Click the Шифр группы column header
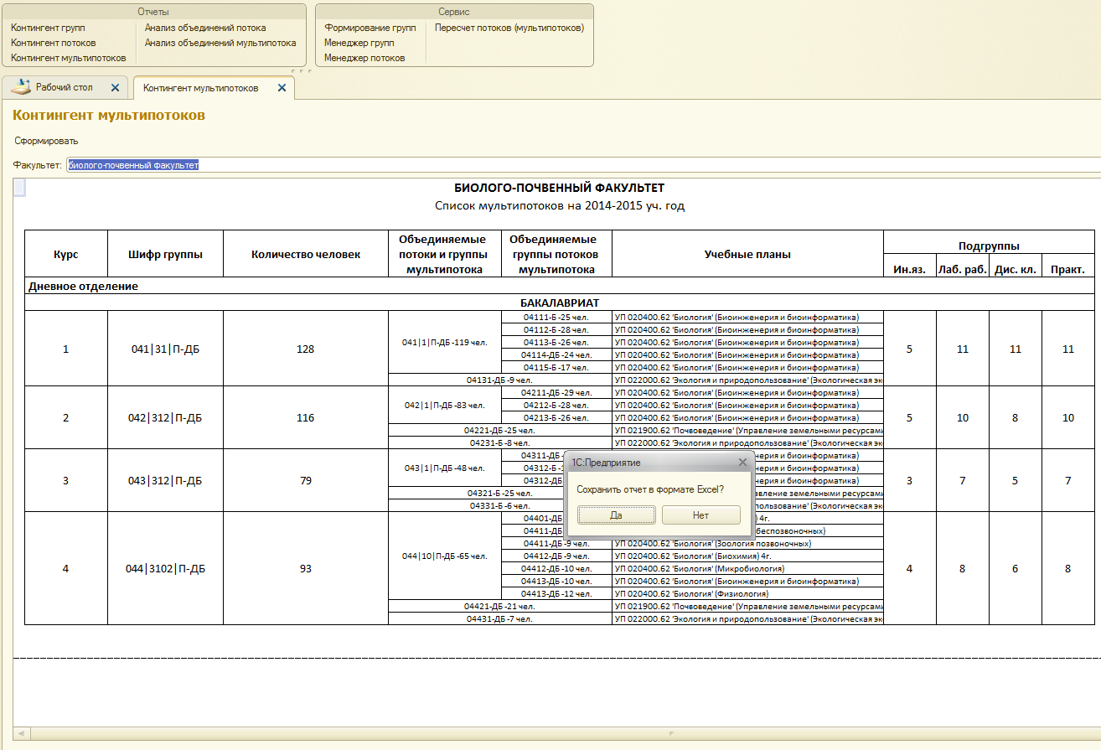 (x=165, y=254)
